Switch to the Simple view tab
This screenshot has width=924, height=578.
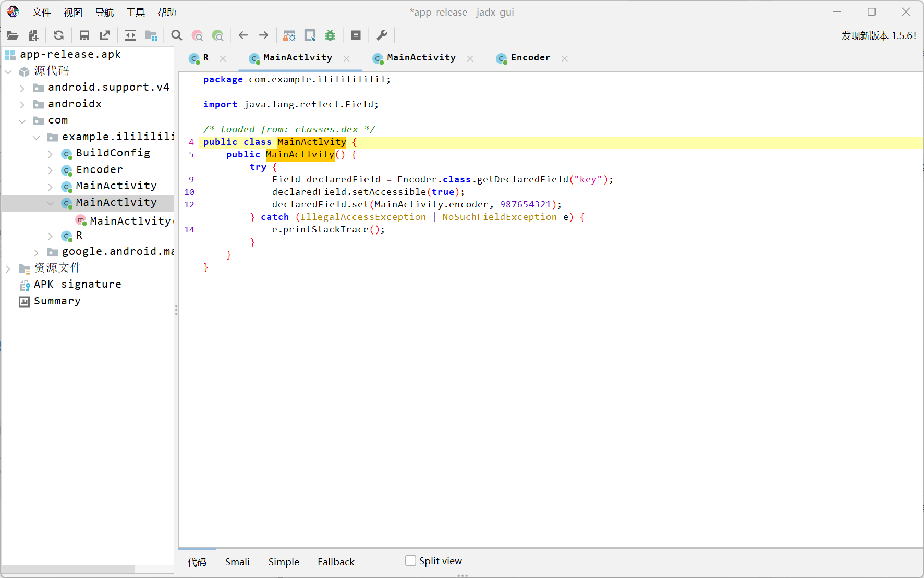284,562
